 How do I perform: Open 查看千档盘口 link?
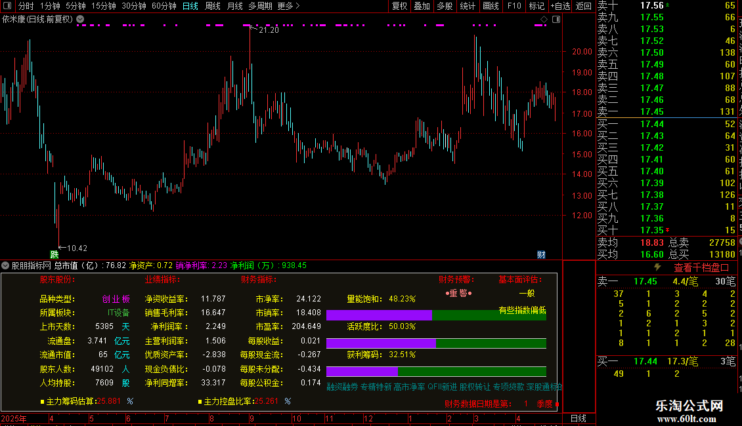(701, 268)
